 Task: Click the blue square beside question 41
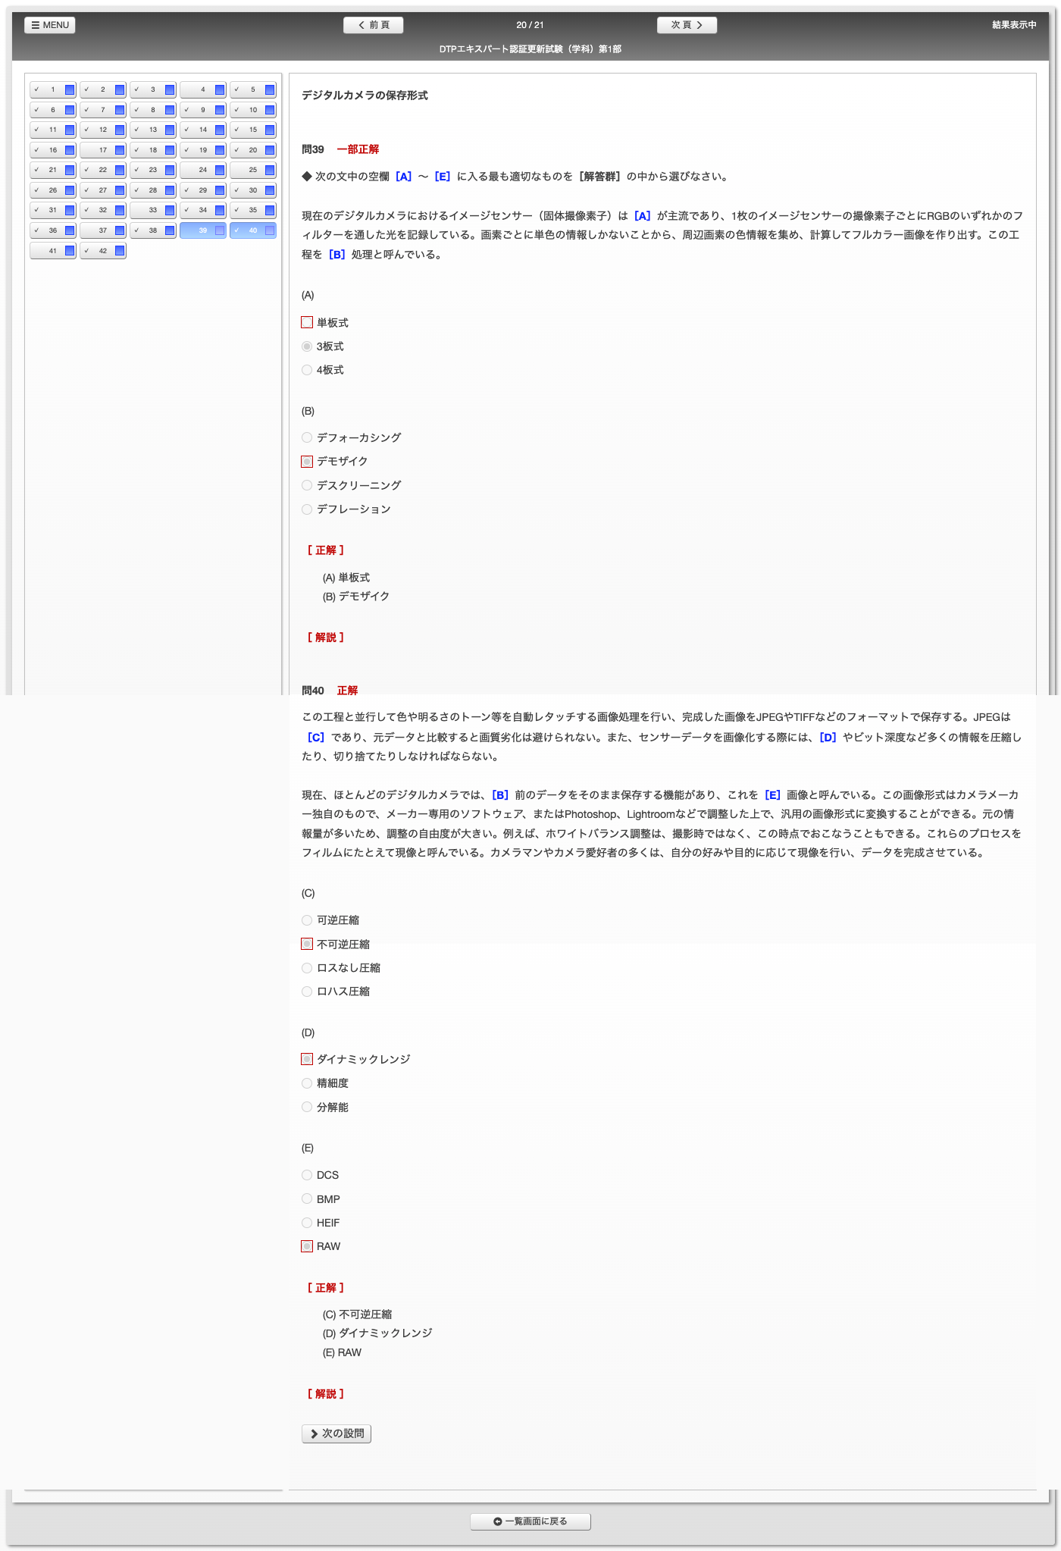70,251
